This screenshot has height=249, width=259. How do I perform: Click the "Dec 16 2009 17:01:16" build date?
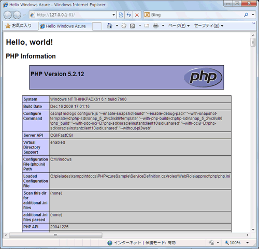(x=70, y=106)
